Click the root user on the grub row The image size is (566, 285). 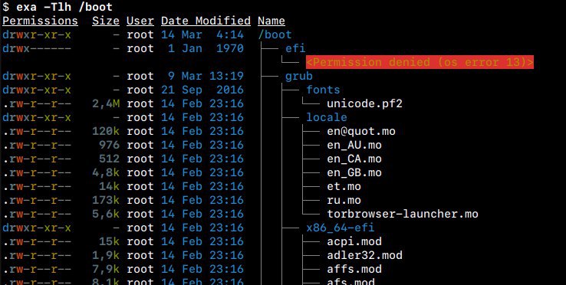[x=140, y=76]
